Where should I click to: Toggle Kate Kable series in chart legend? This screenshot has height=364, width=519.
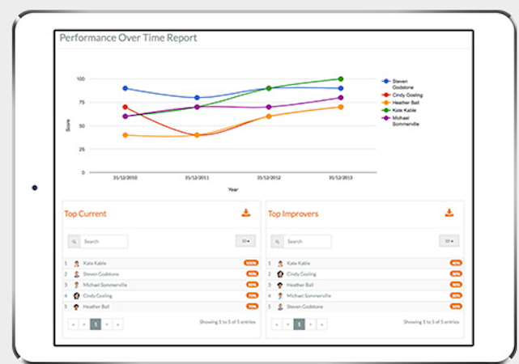(x=399, y=111)
